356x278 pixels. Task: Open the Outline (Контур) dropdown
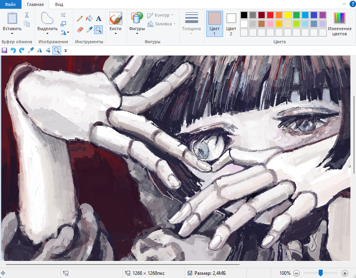(160, 15)
